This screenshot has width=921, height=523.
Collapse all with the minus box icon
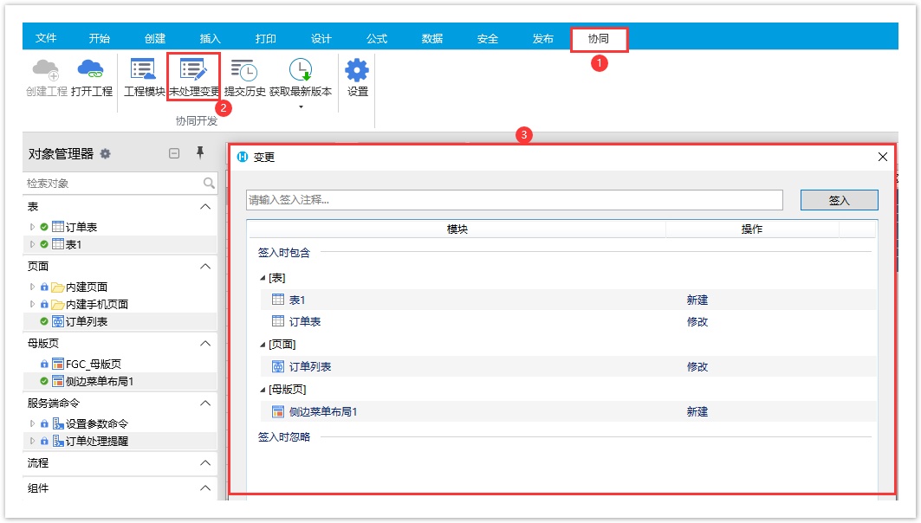tap(174, 153)
